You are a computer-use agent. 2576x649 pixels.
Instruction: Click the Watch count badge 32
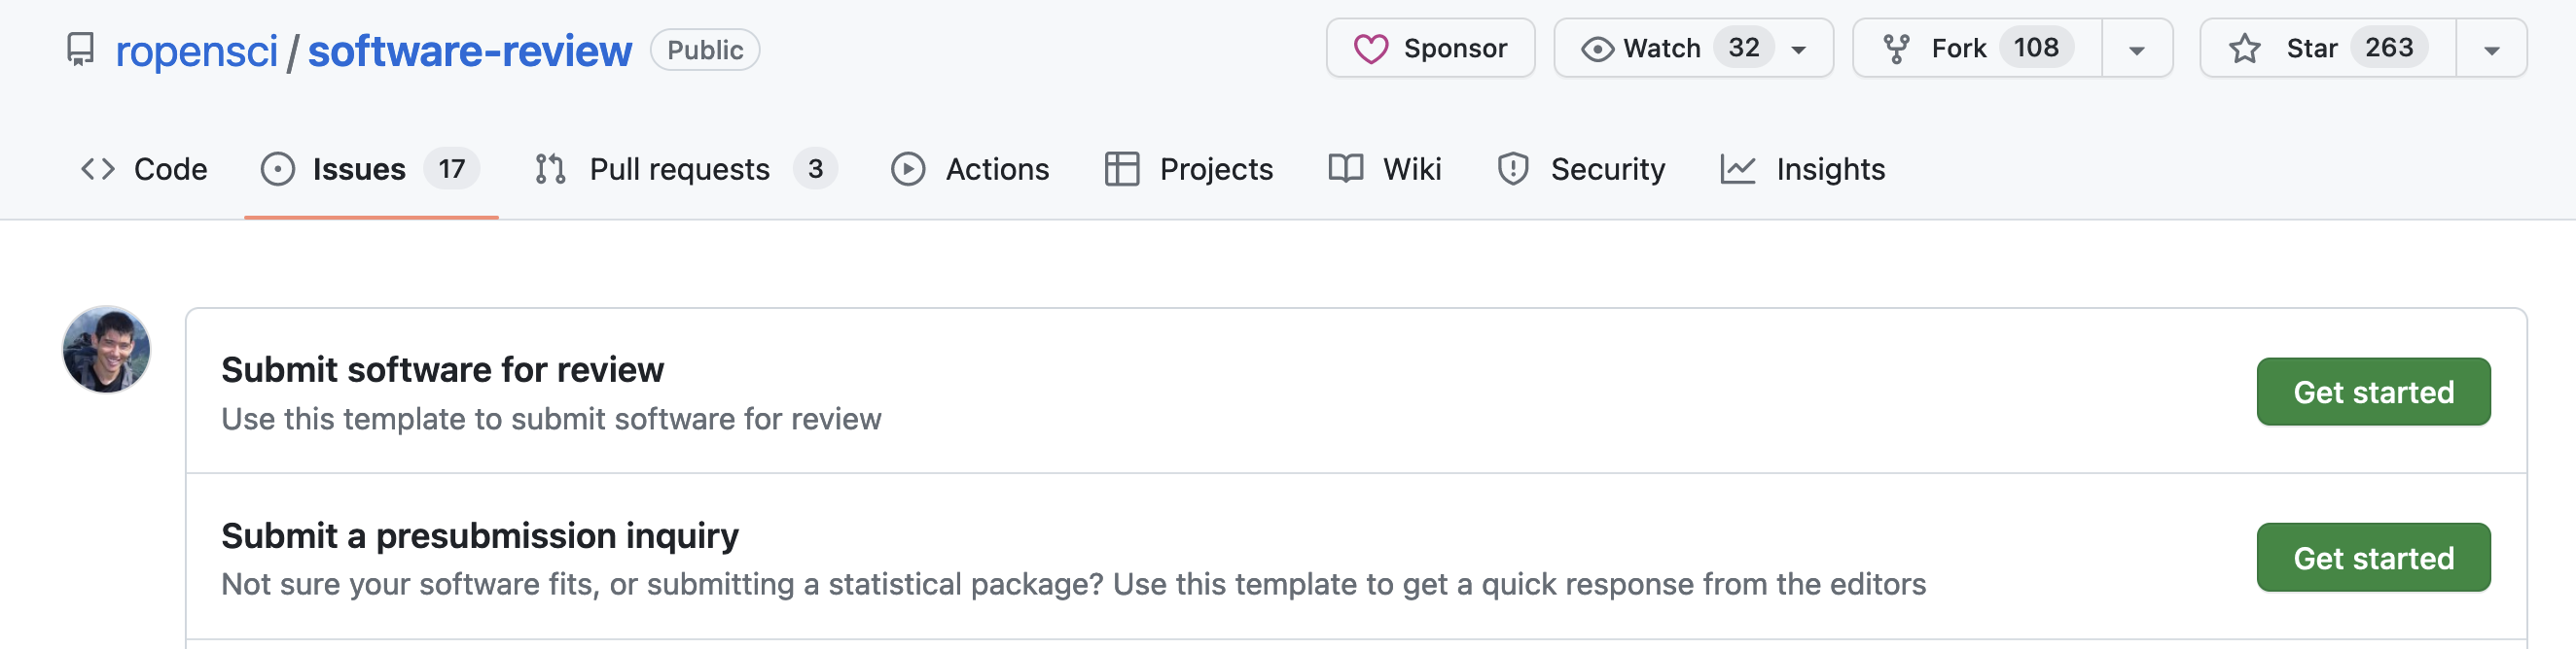click(1743, 48)
